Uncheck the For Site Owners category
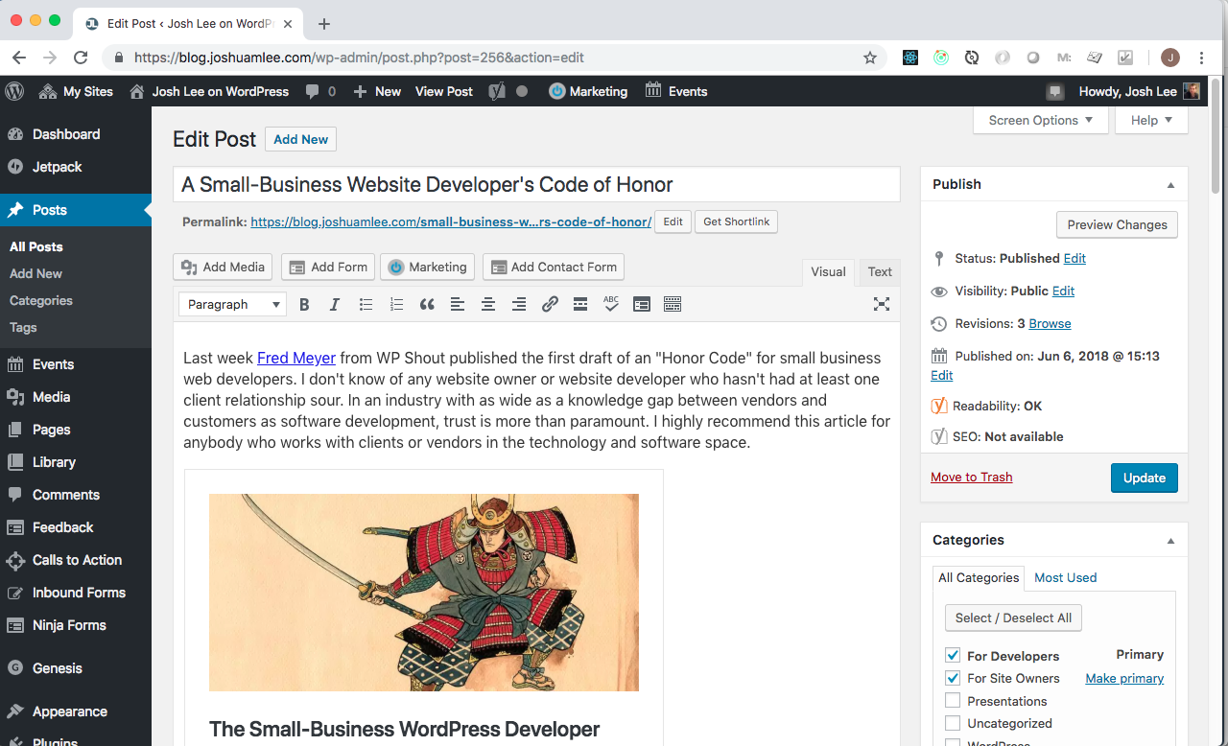 coord(953,678)
